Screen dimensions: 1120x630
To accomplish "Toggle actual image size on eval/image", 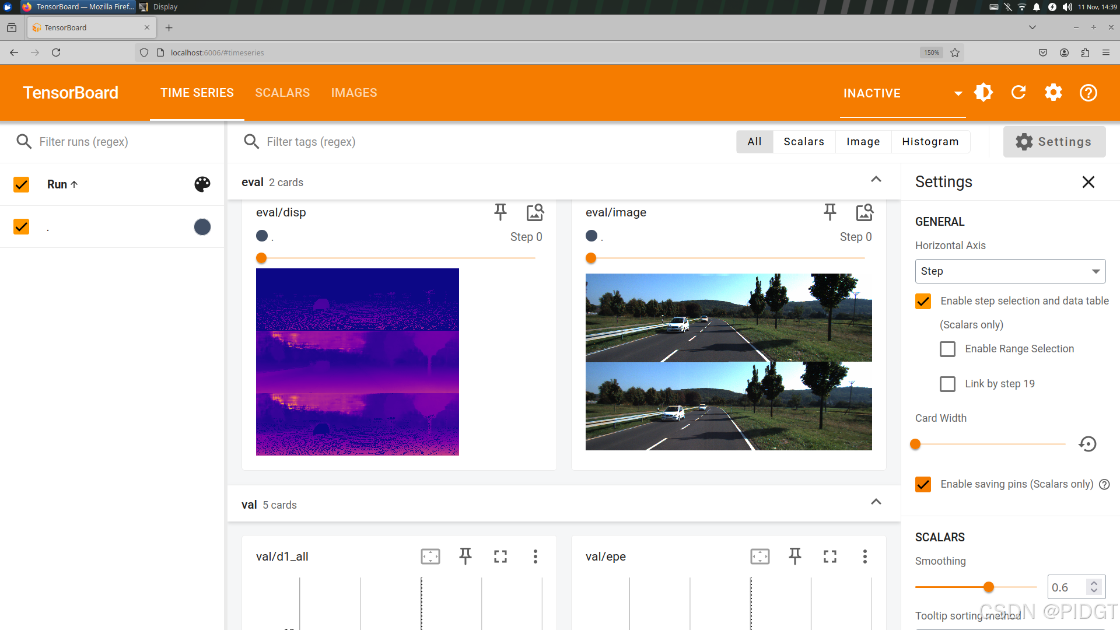I will click(864, 212).
